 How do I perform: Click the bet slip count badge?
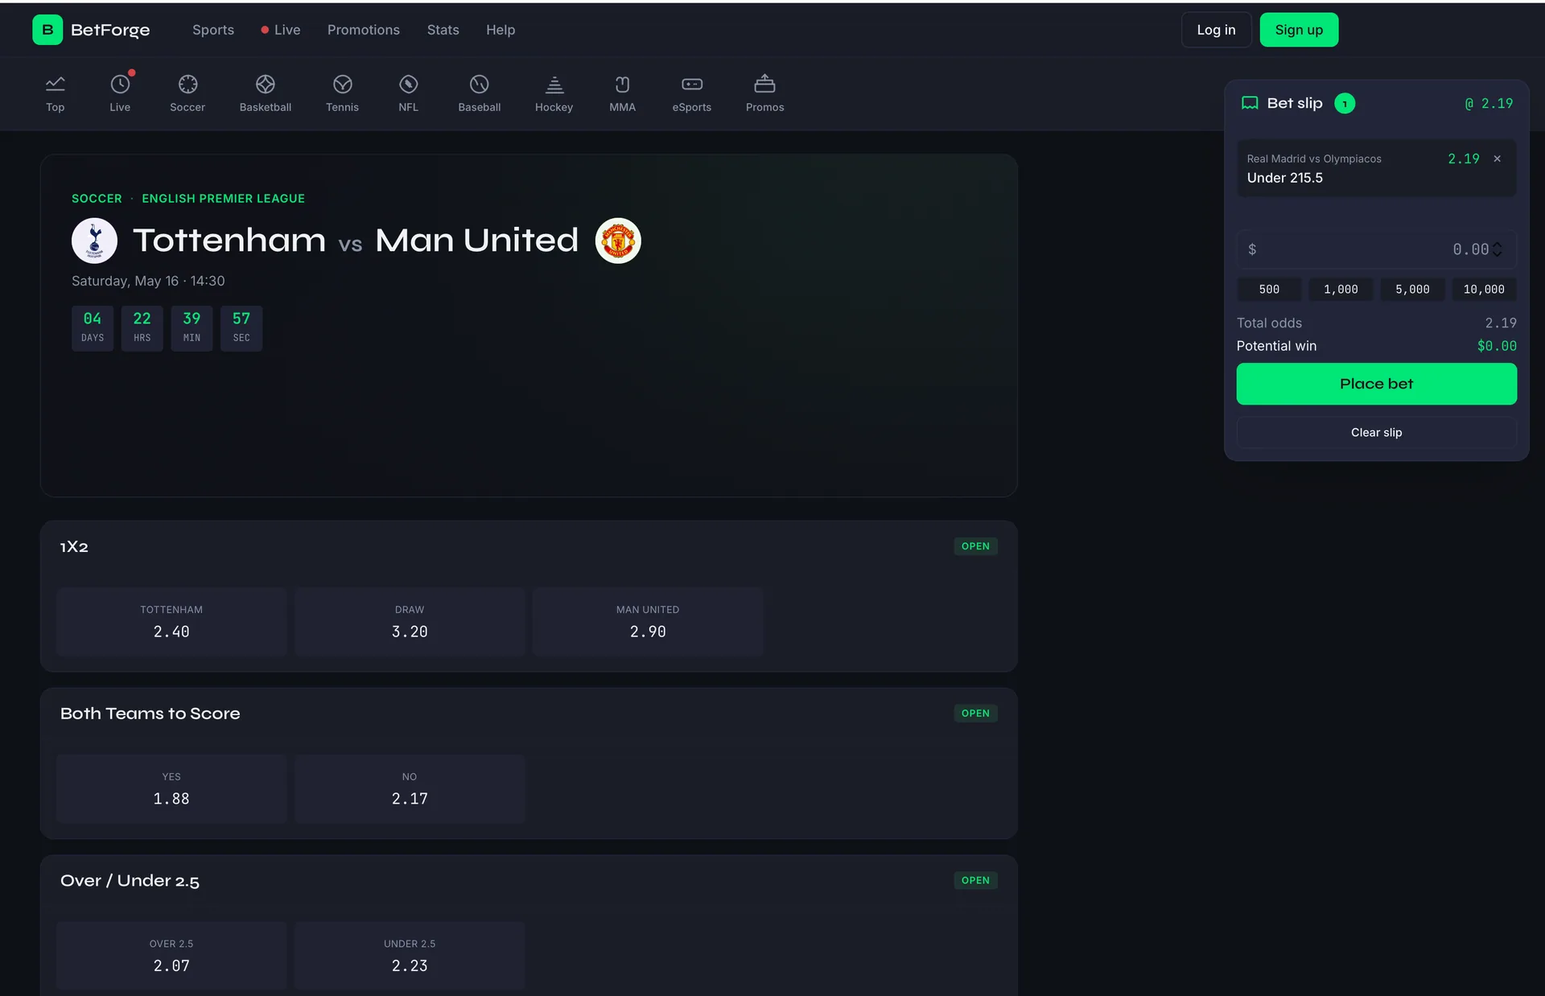(x=1345, y=104)
